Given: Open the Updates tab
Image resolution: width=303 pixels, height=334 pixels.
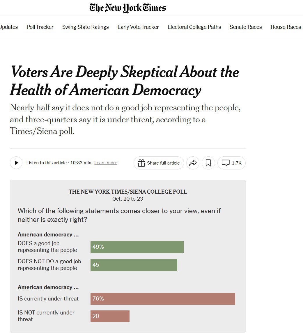Looking at the screenshot, I should 9,27.
